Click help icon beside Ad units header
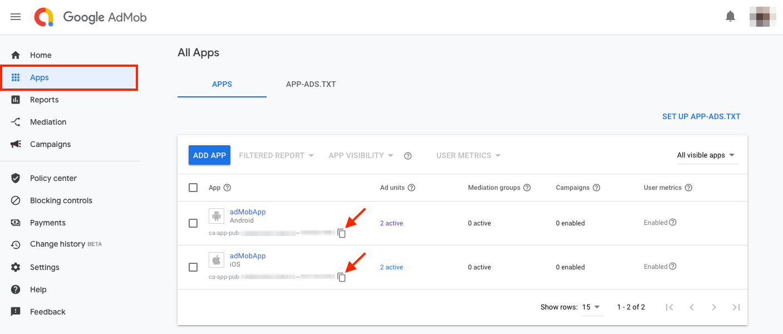 coord(411,188)
